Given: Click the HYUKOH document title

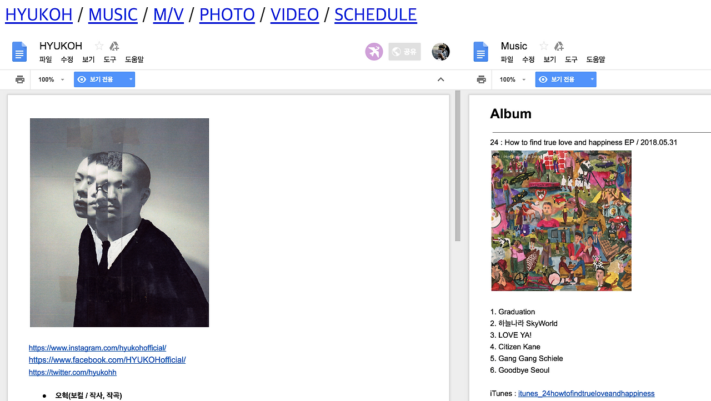Looking at the screenshot, I should 61,46.
